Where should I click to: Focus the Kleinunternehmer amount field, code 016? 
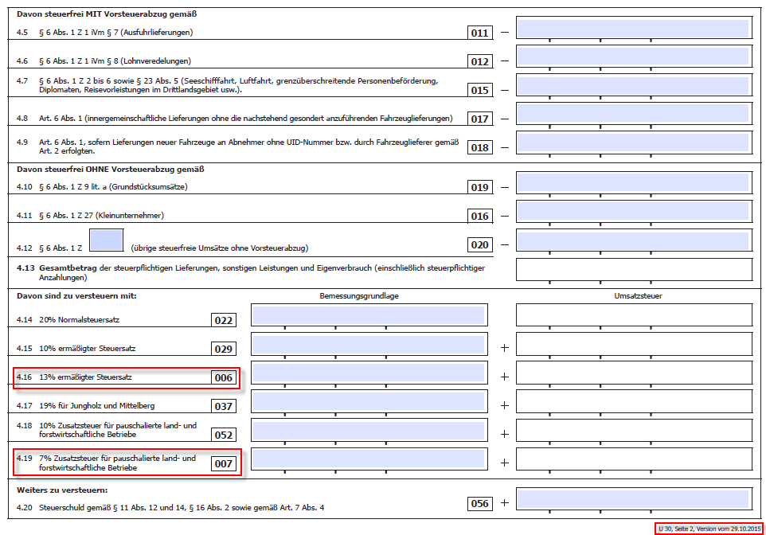[632, 211]
